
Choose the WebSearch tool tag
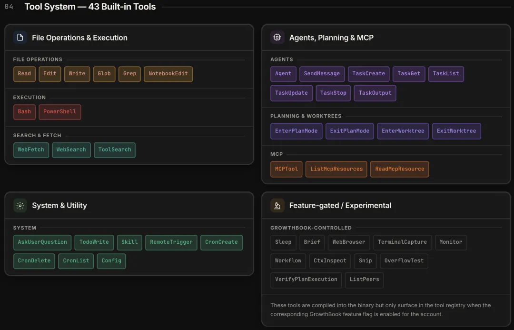click(71, 150)
